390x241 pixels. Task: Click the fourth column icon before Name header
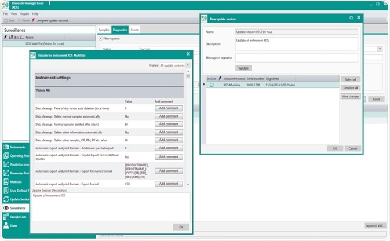click(x=22, y=37)
